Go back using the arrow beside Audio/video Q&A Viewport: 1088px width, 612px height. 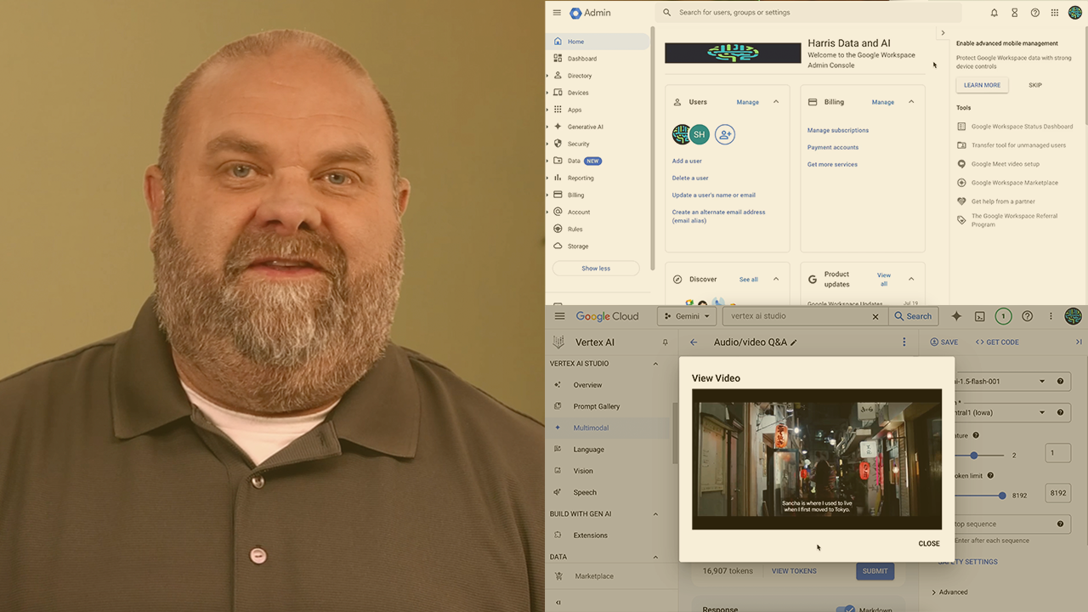(x=694, y=343)
